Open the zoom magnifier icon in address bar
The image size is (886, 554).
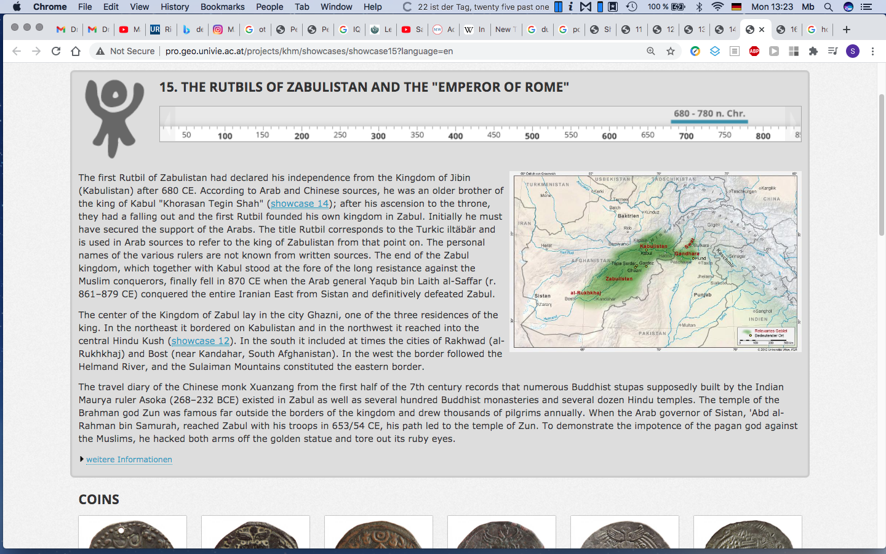click(651, 51)
